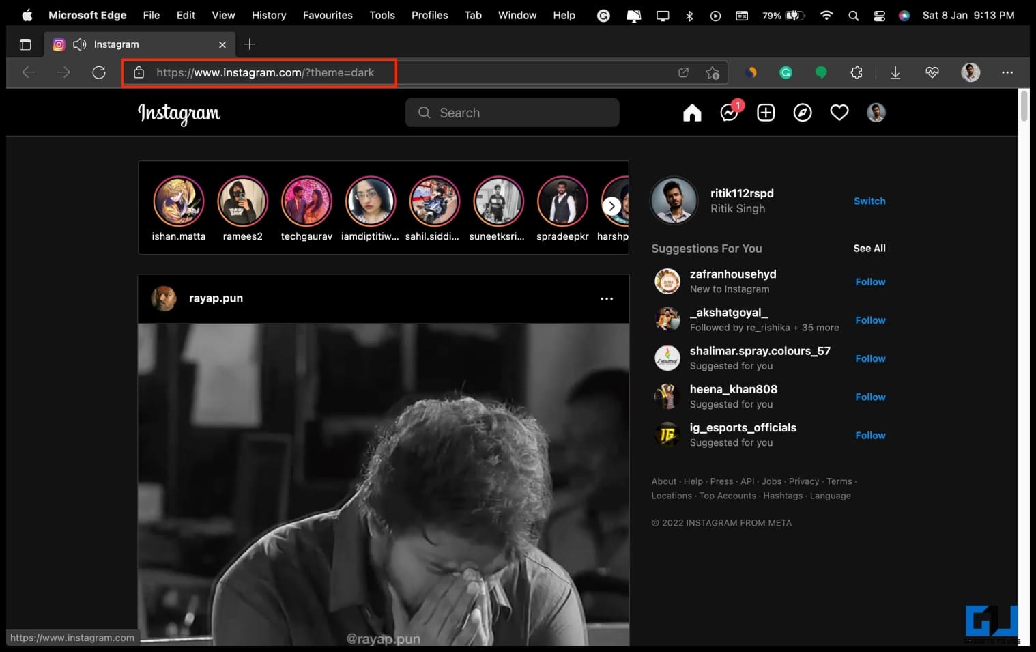
Task: Select the Instagram browser tab
Action: [139, 44]
